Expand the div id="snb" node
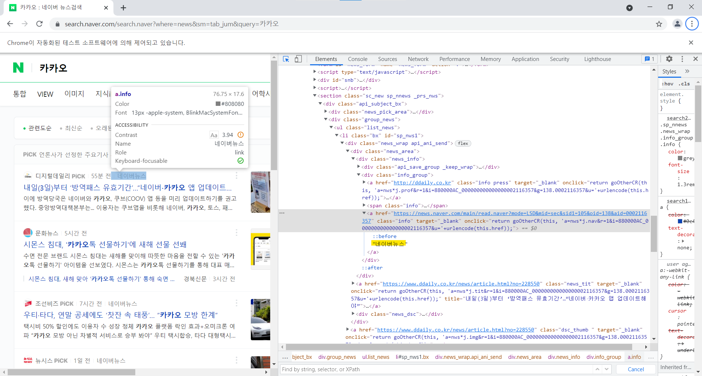This screenshot has height=376, width=702. tap(315, 80)
